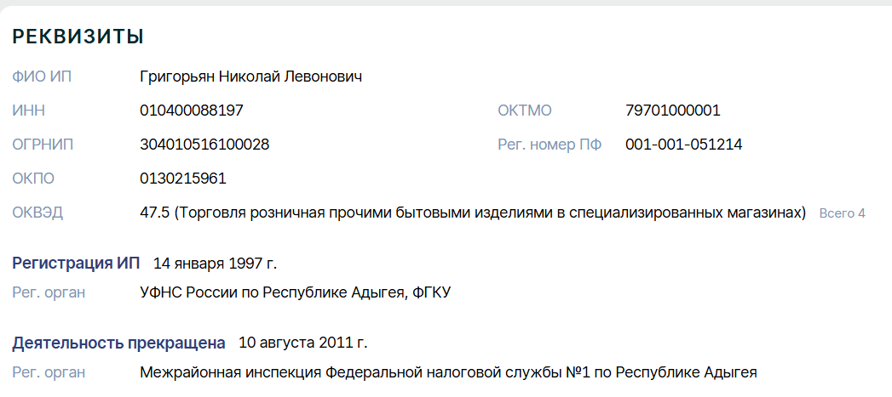
Task: Click the "Регистрация ИП" heading
Action: point(76,263)
